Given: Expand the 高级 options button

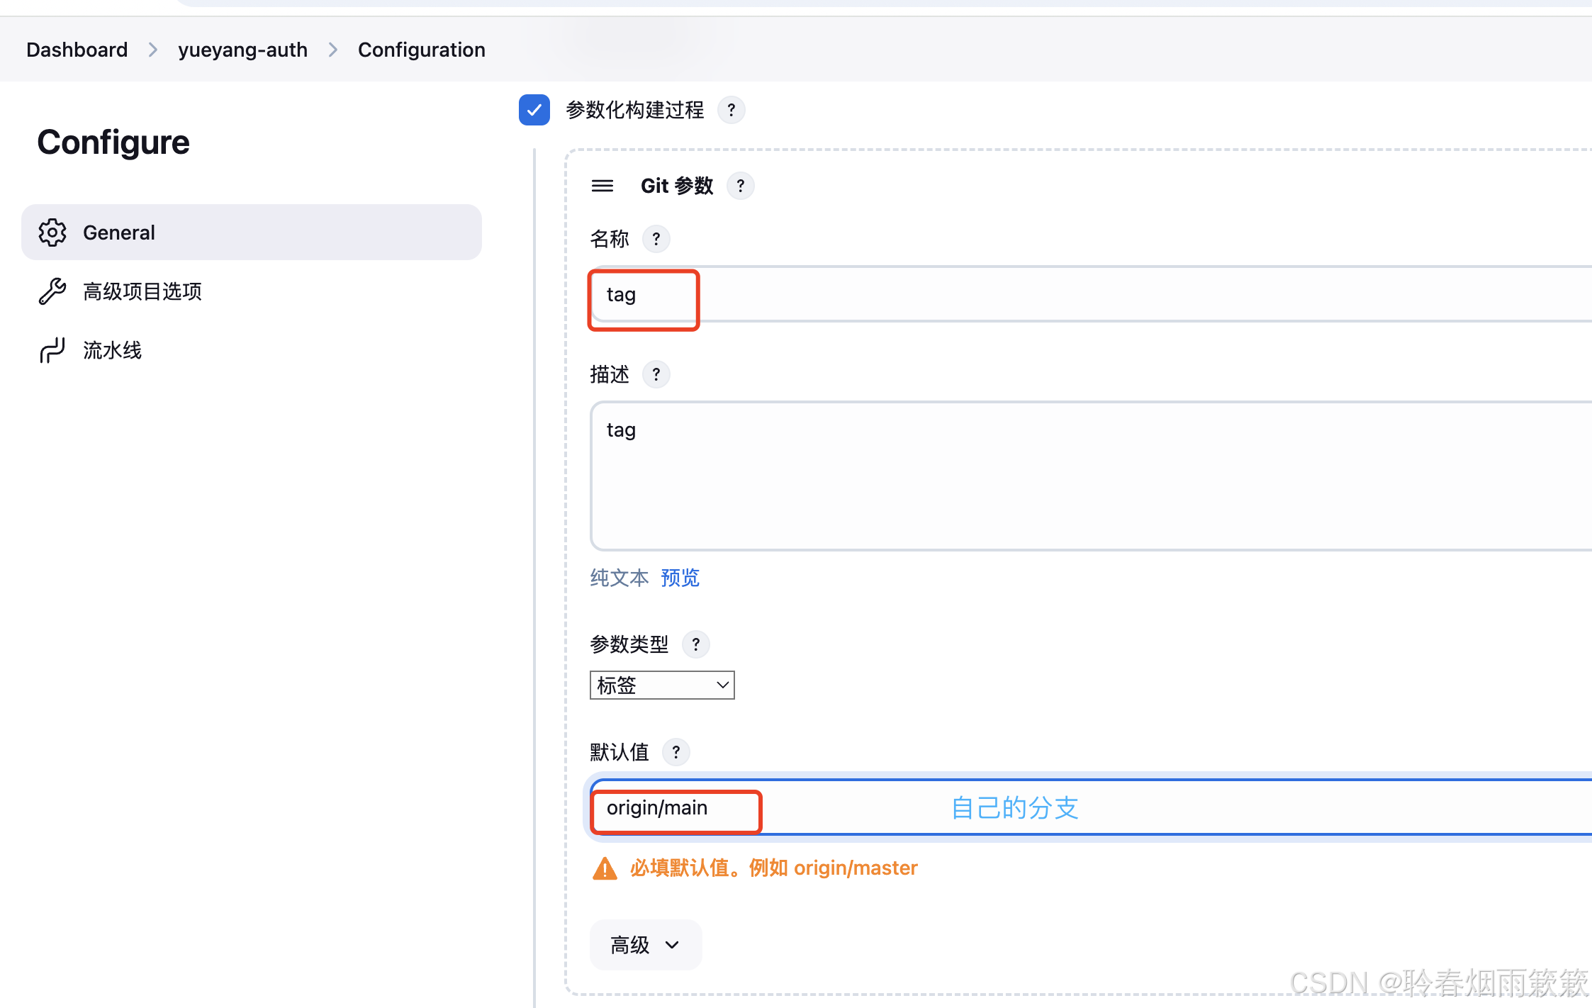Looking at the screenshot, I should 645,944.
